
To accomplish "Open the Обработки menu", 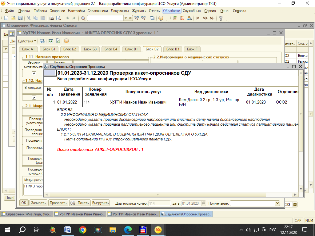I will click(x=172, y=11).
